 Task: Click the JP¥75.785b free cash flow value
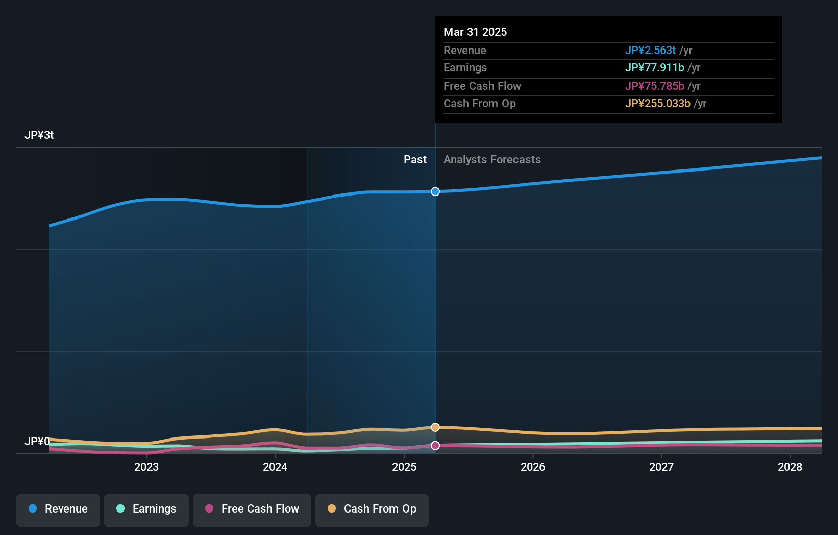[x=655, y=86]
